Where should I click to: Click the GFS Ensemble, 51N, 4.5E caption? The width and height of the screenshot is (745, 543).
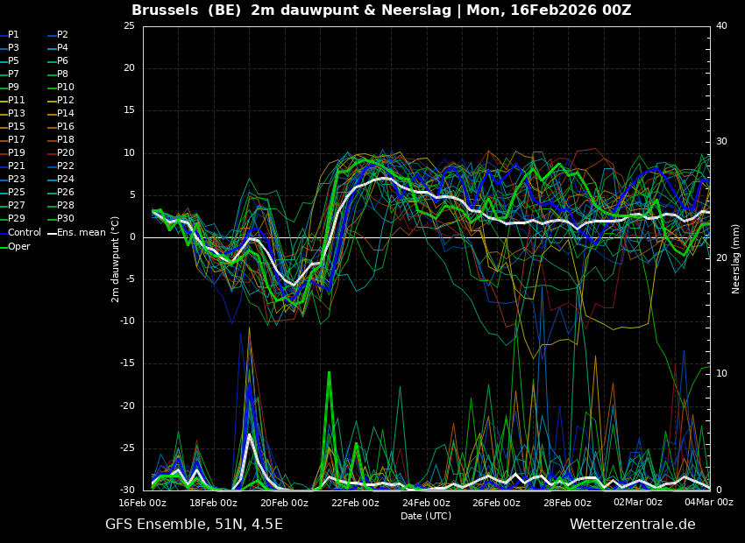click(x=194, y=525)
